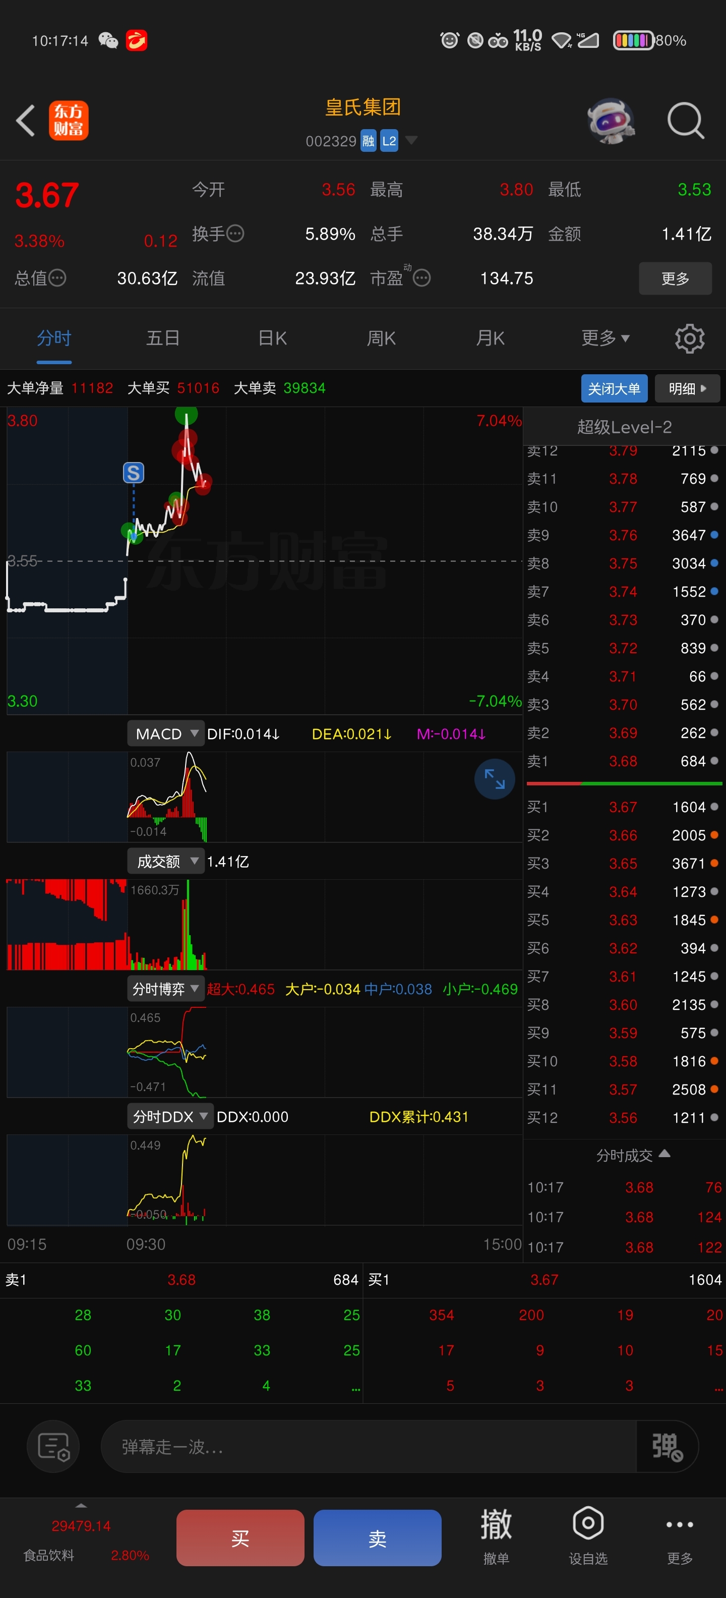This screenshot has height=1598, width=726.
Task: Tap 设自选 add to watchlist icon
Action: (588, 1536)
